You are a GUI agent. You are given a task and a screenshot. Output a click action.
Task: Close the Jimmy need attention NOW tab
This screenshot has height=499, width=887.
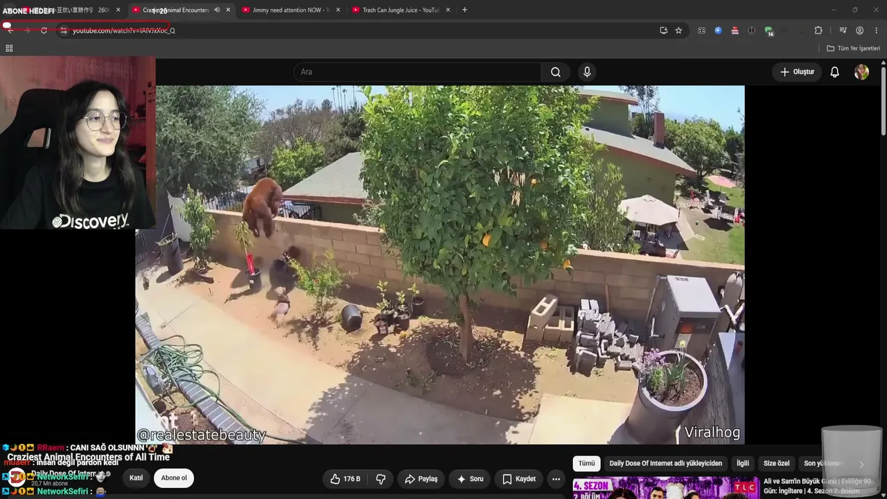coord(338,10)
